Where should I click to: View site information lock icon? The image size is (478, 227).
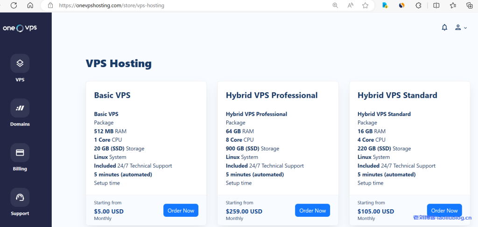50,6
